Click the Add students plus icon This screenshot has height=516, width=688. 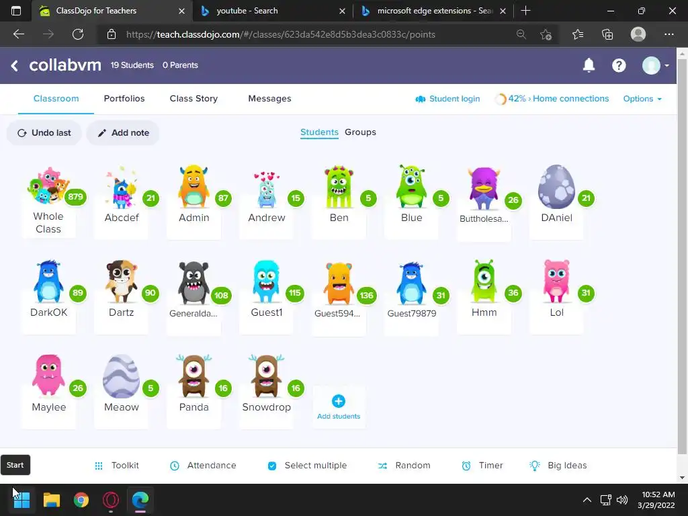(339, 401)
